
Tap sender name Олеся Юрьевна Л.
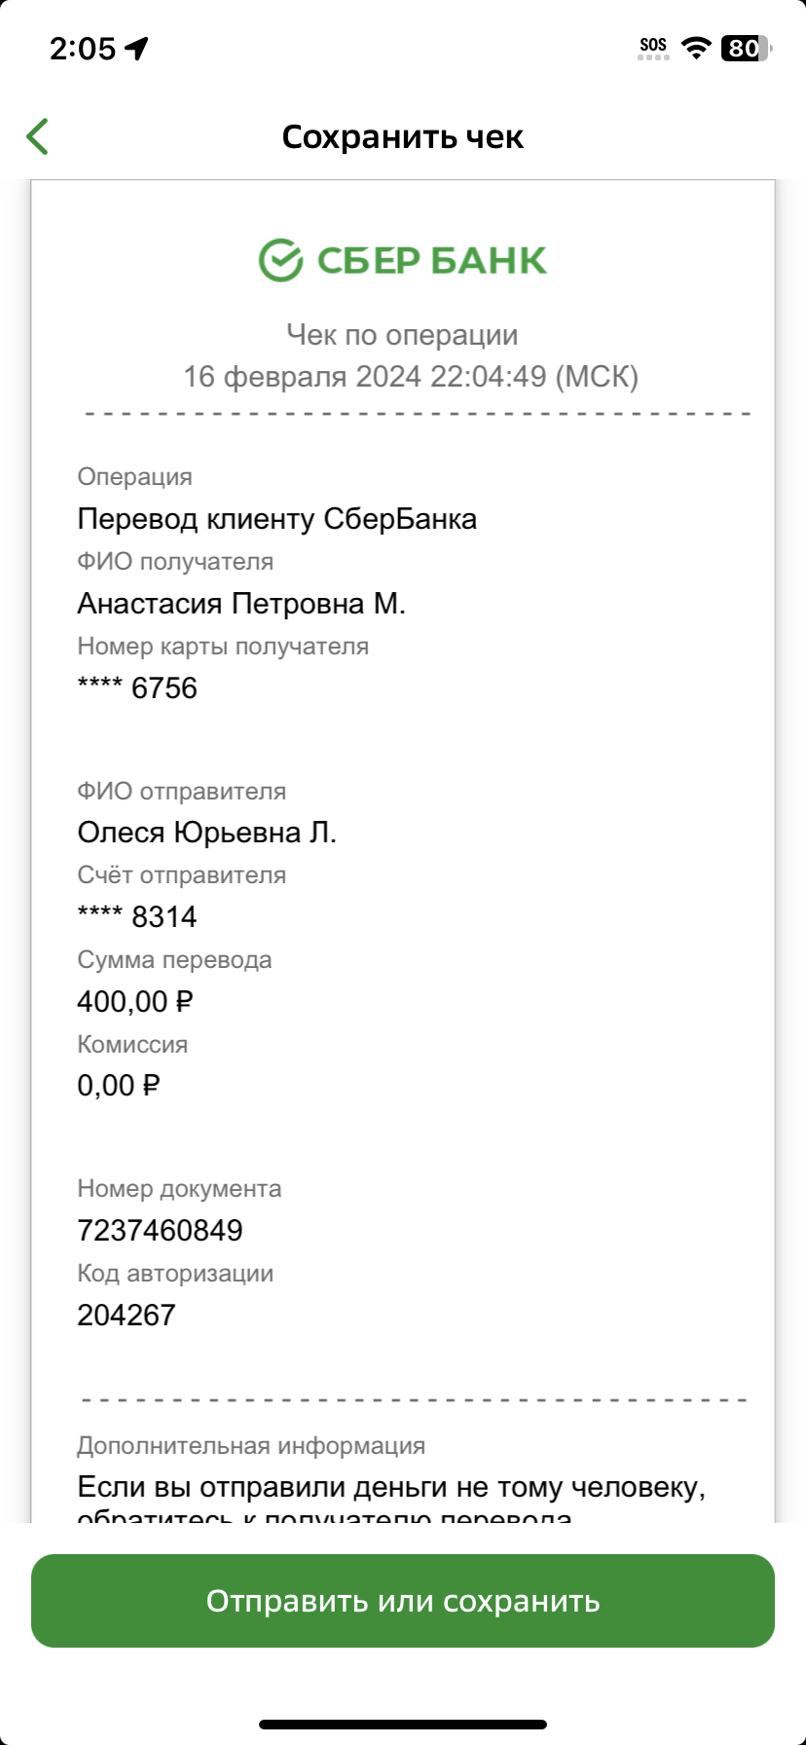(x=206, y=833)
